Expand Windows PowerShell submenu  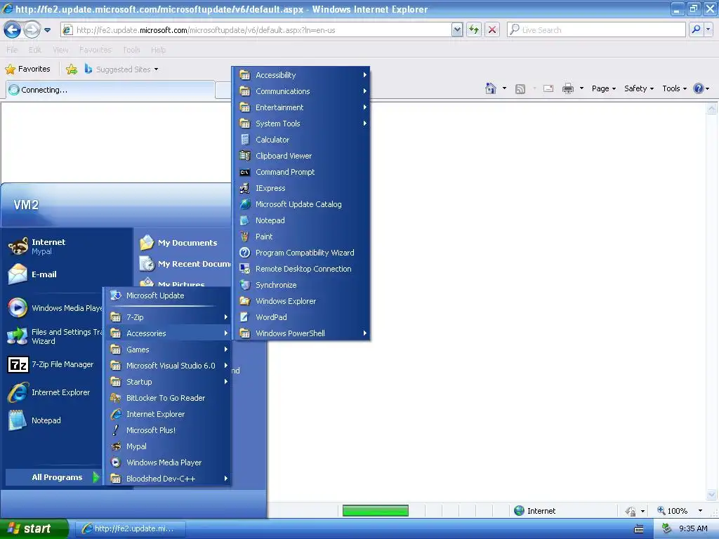tap(301, 333)
